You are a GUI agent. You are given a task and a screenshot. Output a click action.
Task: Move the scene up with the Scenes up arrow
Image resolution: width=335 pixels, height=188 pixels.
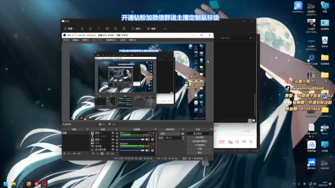pos(75,153)
